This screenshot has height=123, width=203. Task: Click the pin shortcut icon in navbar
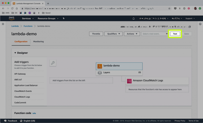pyautogui.click(x=64, y=18)
